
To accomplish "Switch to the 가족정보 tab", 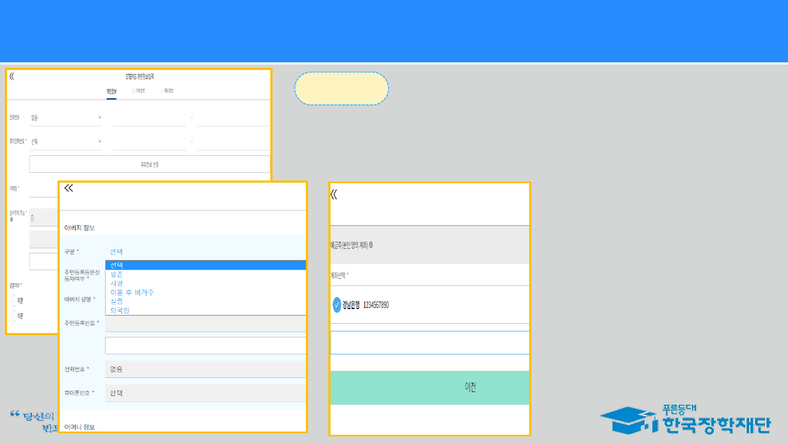I will click(x=140, y=91).
